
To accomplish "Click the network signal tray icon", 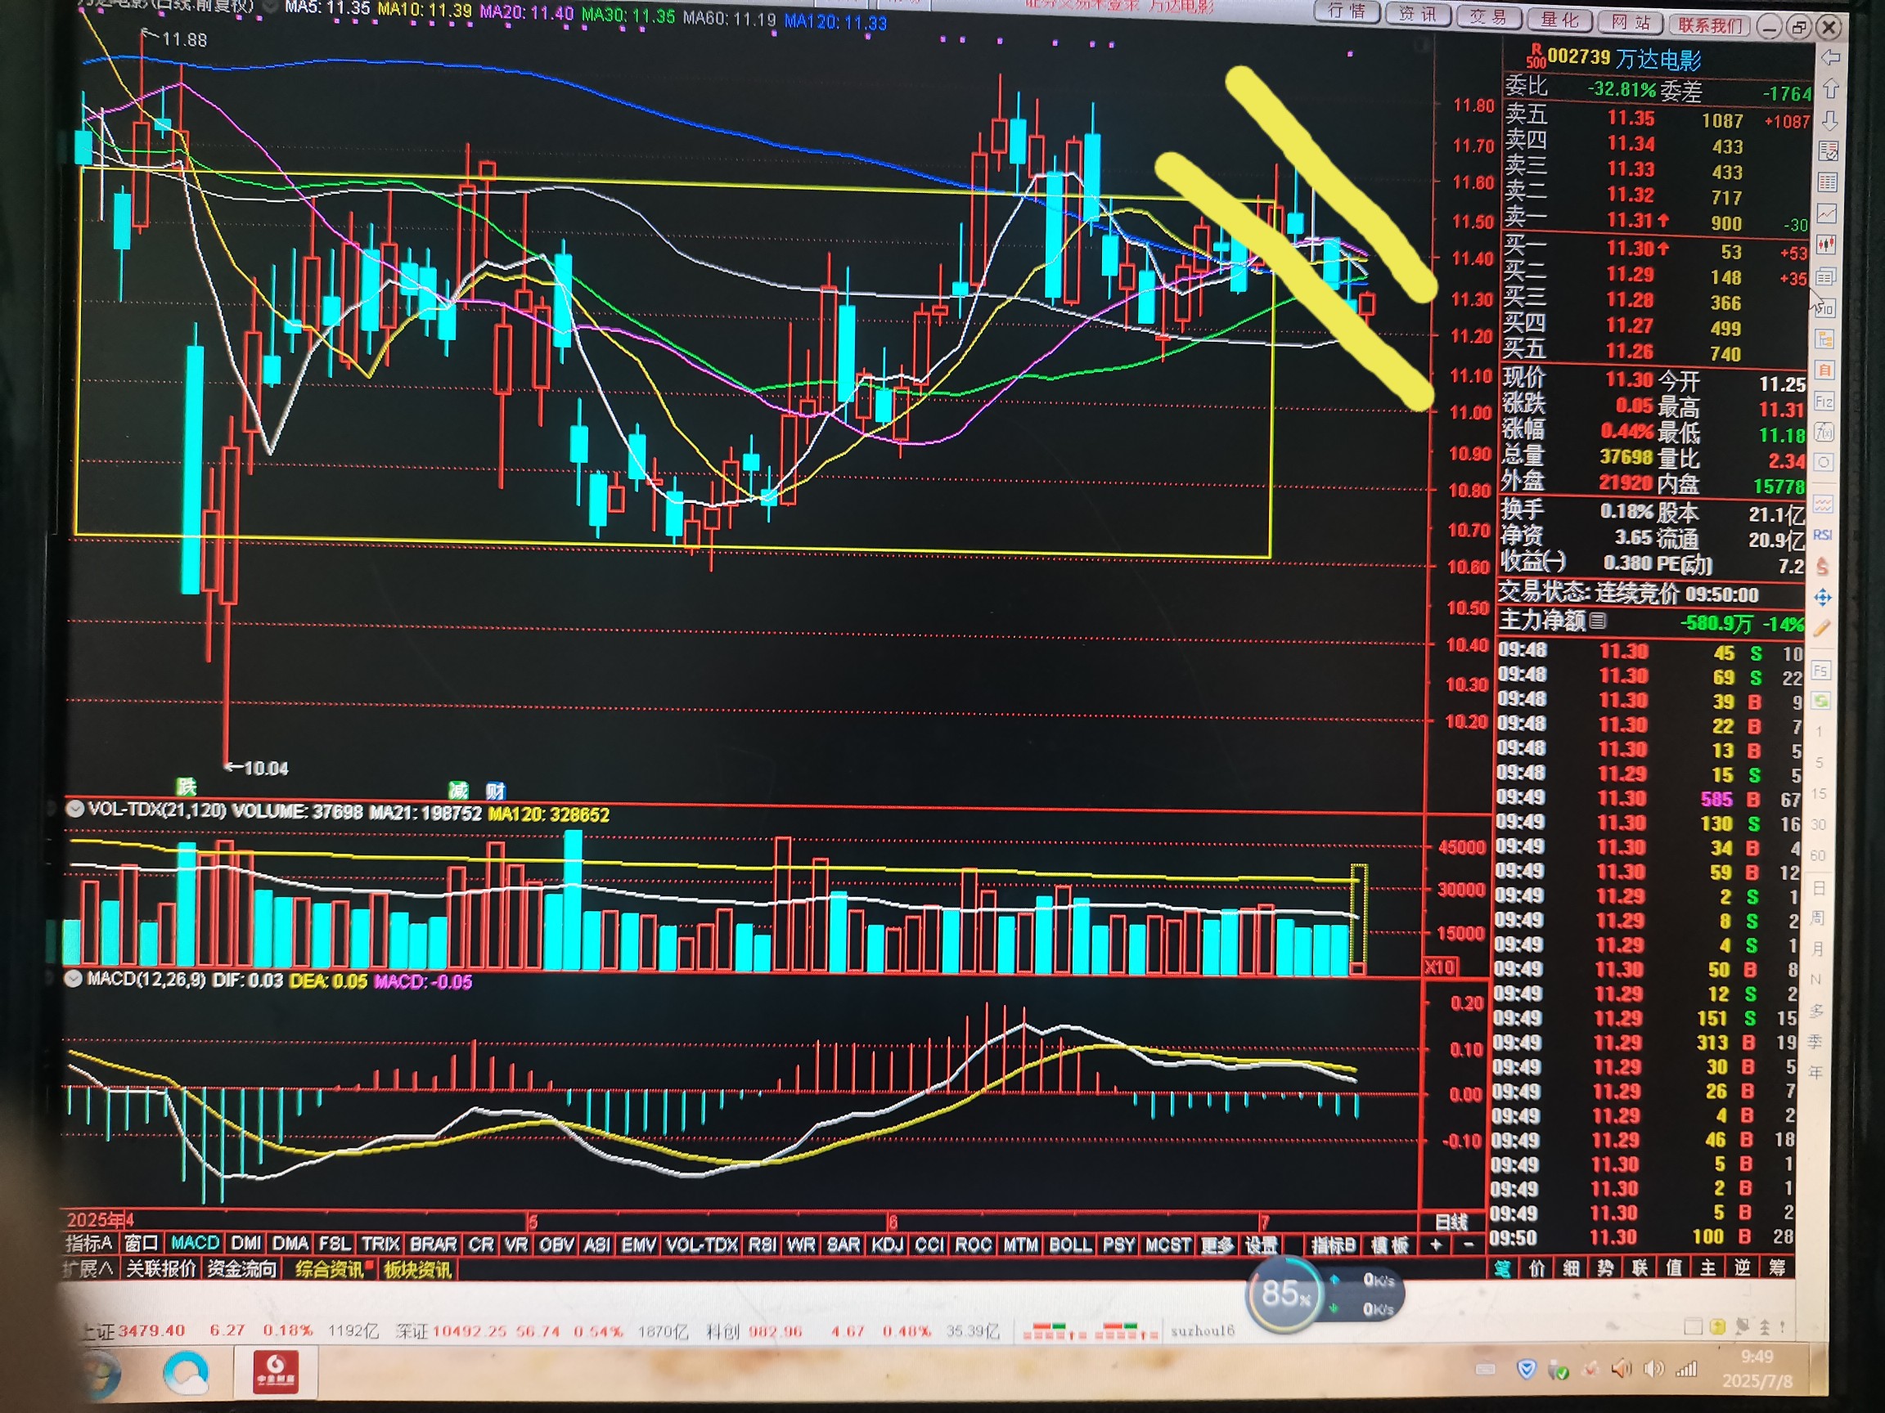I will point(1685,1369).
